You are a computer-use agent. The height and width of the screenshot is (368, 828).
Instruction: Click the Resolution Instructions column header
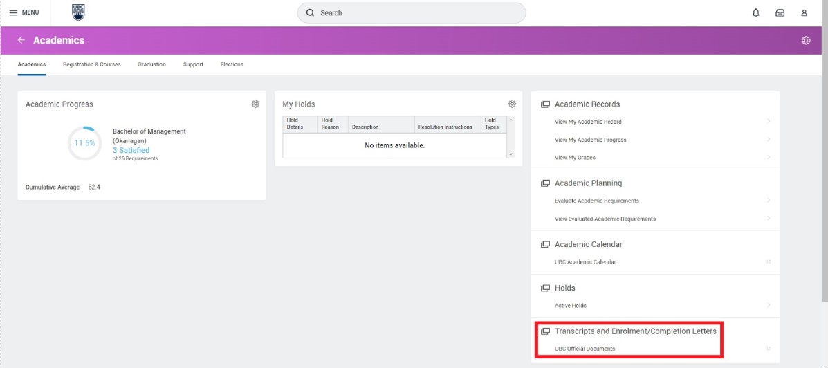tap(448, 124)
